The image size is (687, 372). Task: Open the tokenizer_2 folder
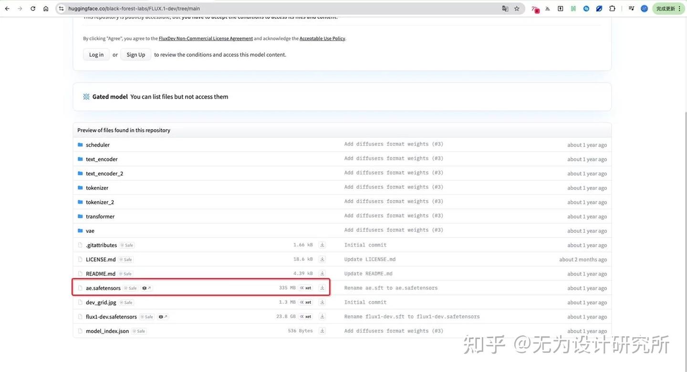[100, 202]
